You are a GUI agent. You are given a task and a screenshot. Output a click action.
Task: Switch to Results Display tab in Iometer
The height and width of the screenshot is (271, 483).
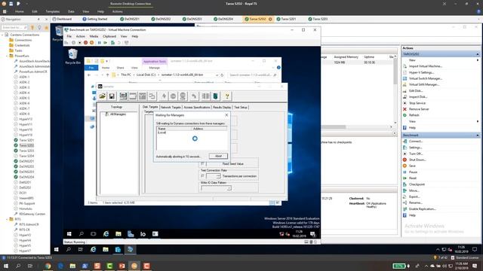222,107
